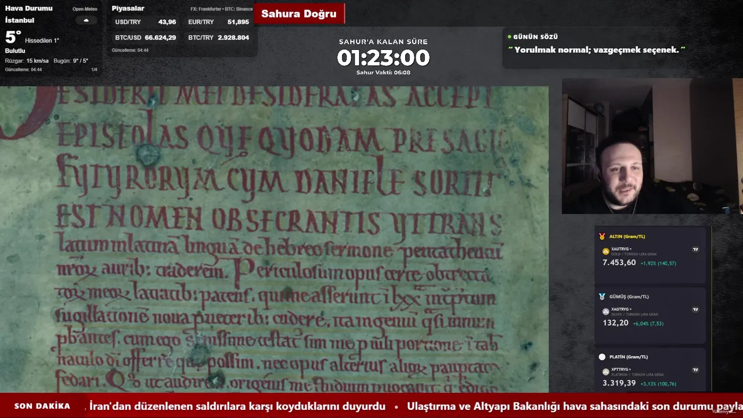
Task: Click the gold medal icon beside ALTIN
Action: click(602, 236)
